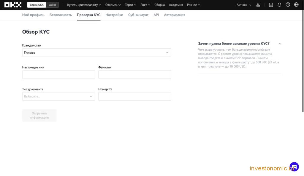Open the Тип документа dropdown

coord(58,96)
